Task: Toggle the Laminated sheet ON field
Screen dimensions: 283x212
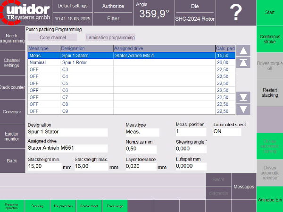Action: point(227,132)
